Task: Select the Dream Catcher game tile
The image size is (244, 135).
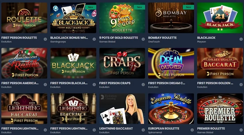Action: pos(171,63)
